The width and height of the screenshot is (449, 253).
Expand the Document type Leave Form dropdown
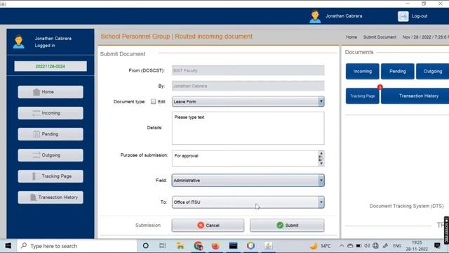(321, 101)
